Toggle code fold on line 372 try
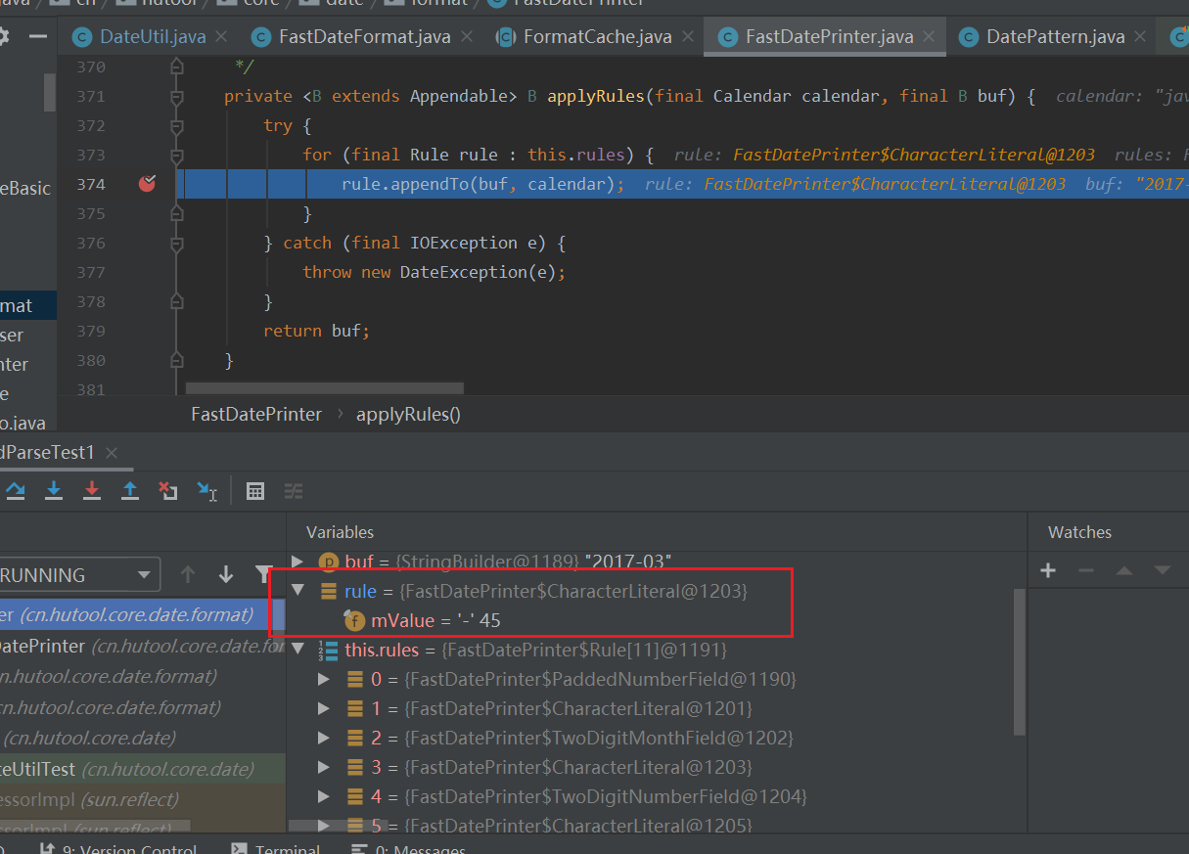 pos(177,126)
